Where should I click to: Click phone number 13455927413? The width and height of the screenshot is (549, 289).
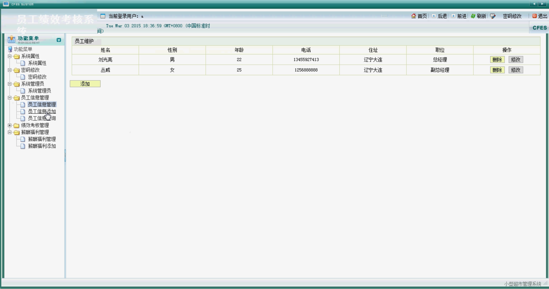(x=306, y=60)
